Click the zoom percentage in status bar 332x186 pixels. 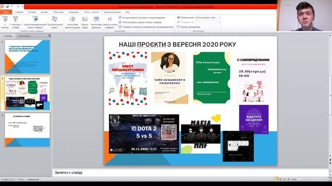294,179
